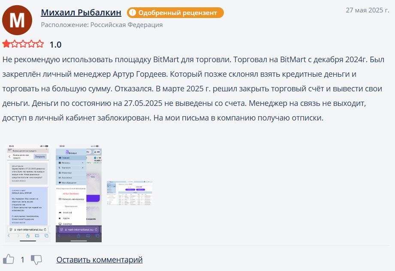Open Михаил Рыбалкин profile link
The image size is (395, 271).
pyautogui.click(x=81, y=12)
